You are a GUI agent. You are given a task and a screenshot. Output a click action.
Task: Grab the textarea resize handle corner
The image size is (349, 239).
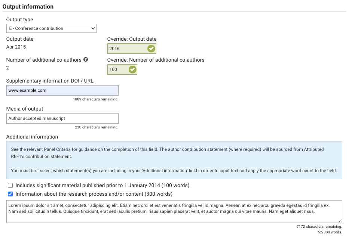tap(340, 221)
